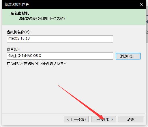Click the location path input field
The width and height of the screenshot is (148, 127).
(60, 56)
